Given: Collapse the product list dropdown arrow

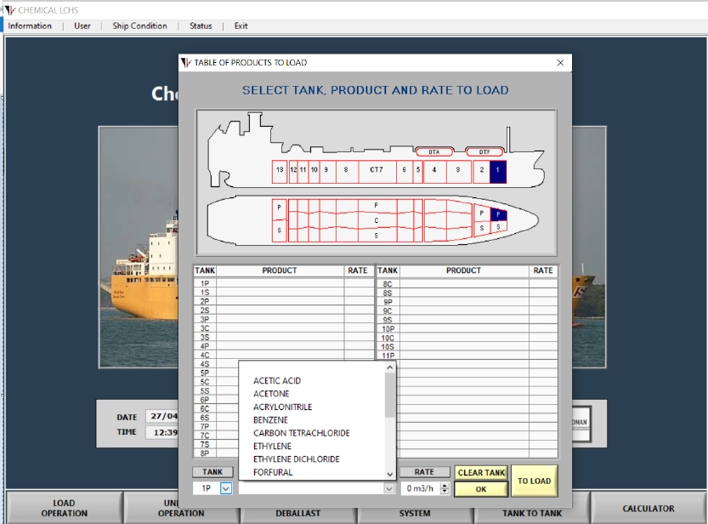Looking at the screenshot, I should pyautogui.click(x=389, y=488).
